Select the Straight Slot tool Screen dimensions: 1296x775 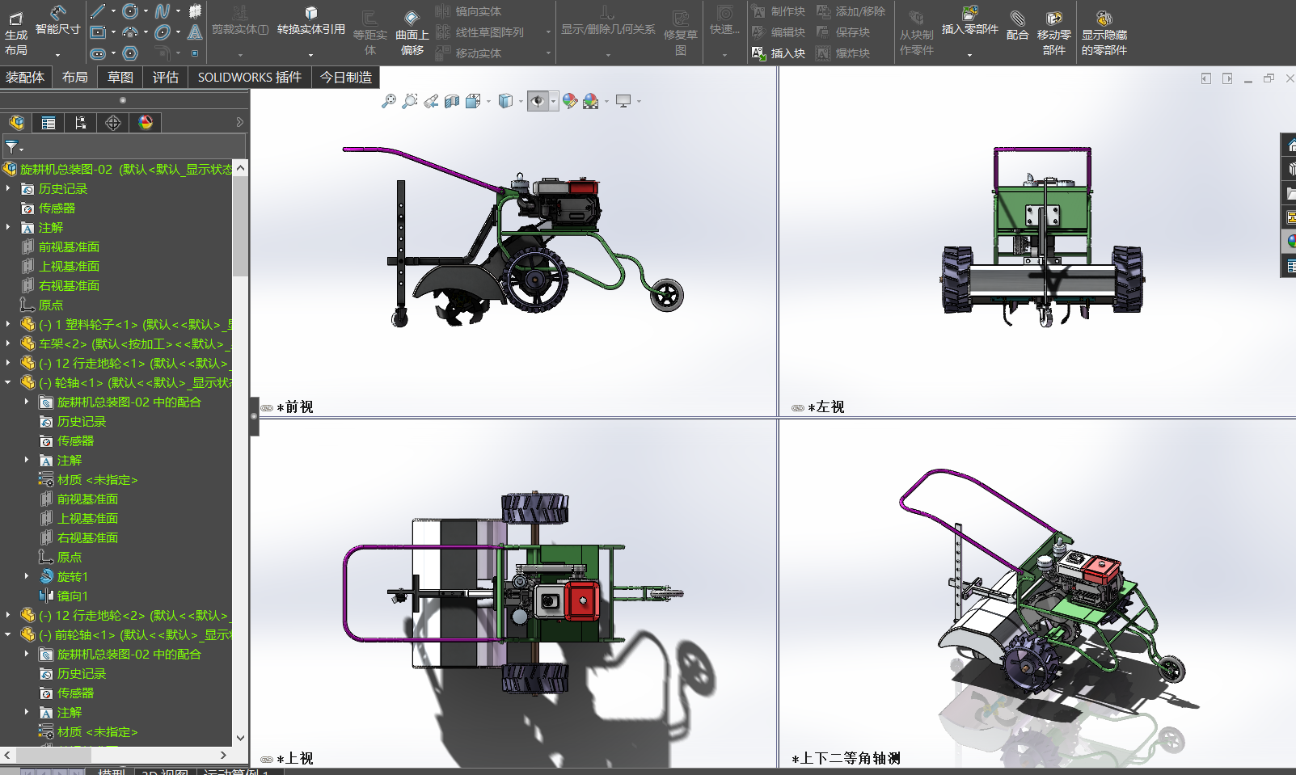tap(98, 53)
